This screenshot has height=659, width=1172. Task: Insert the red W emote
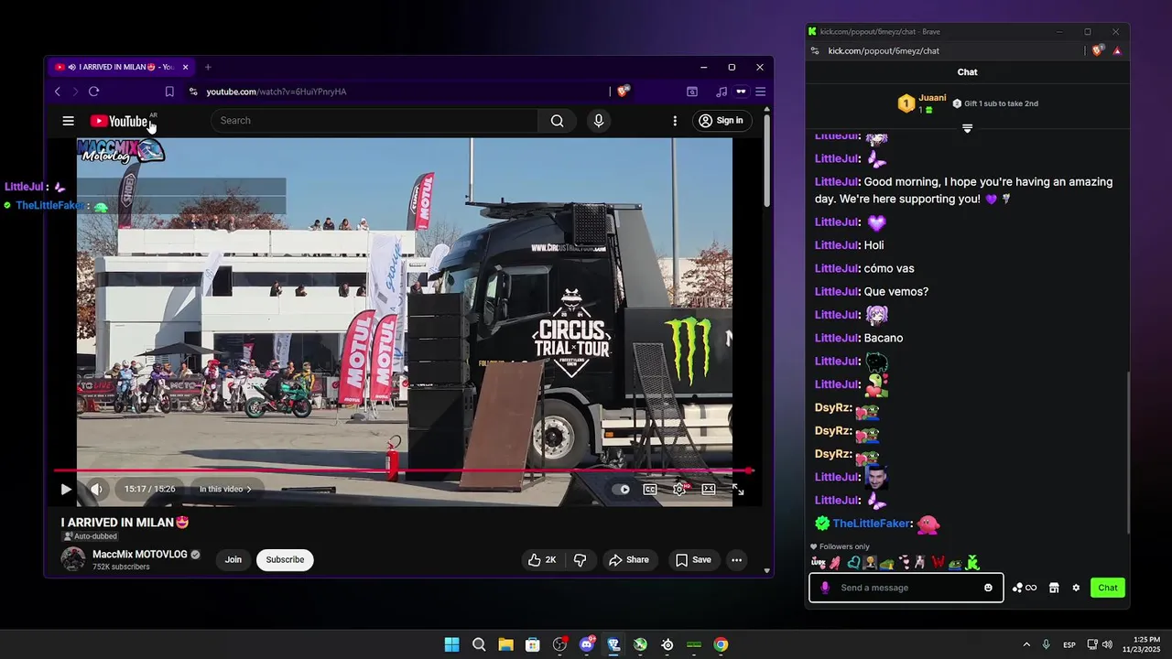pyautogui.click(x=938, y=562)
